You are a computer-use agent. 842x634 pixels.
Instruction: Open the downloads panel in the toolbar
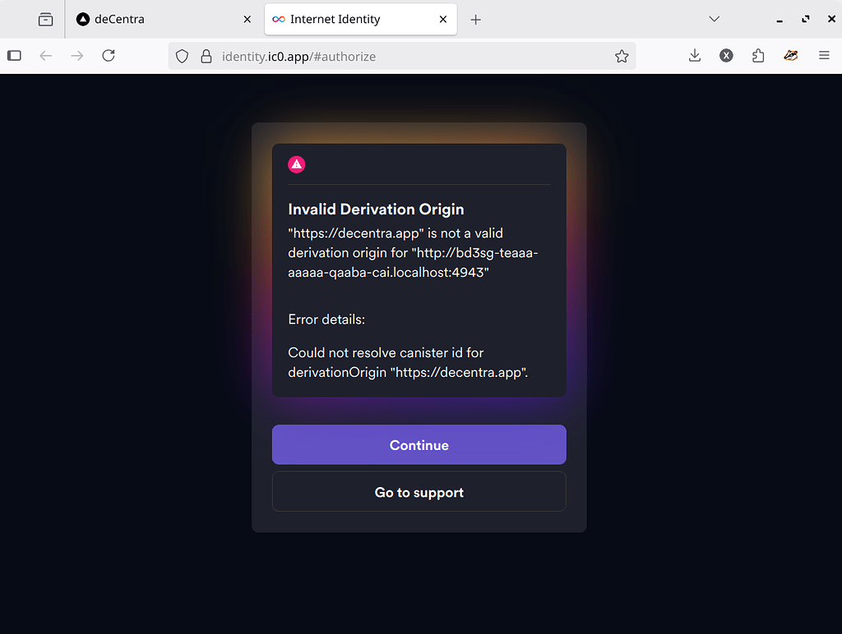(x=695, y=55)
